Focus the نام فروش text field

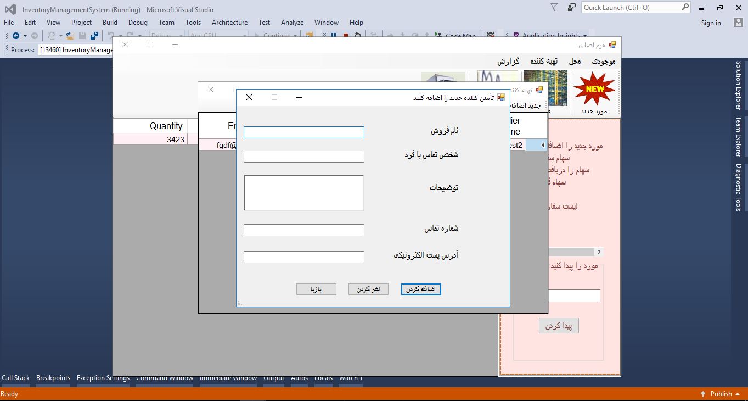click(x=304, y=132)
